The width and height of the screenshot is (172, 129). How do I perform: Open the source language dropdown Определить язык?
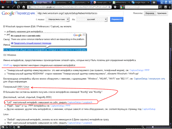[58, 19]
